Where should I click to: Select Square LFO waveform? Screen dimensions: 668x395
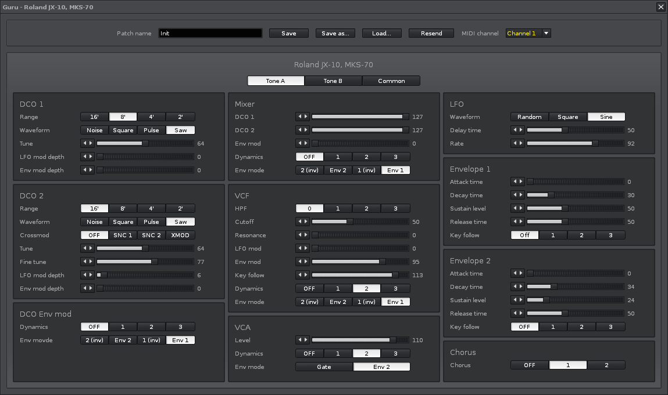click(x=568, y=117)
